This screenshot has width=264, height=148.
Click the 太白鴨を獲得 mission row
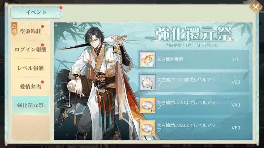point(193,60)
